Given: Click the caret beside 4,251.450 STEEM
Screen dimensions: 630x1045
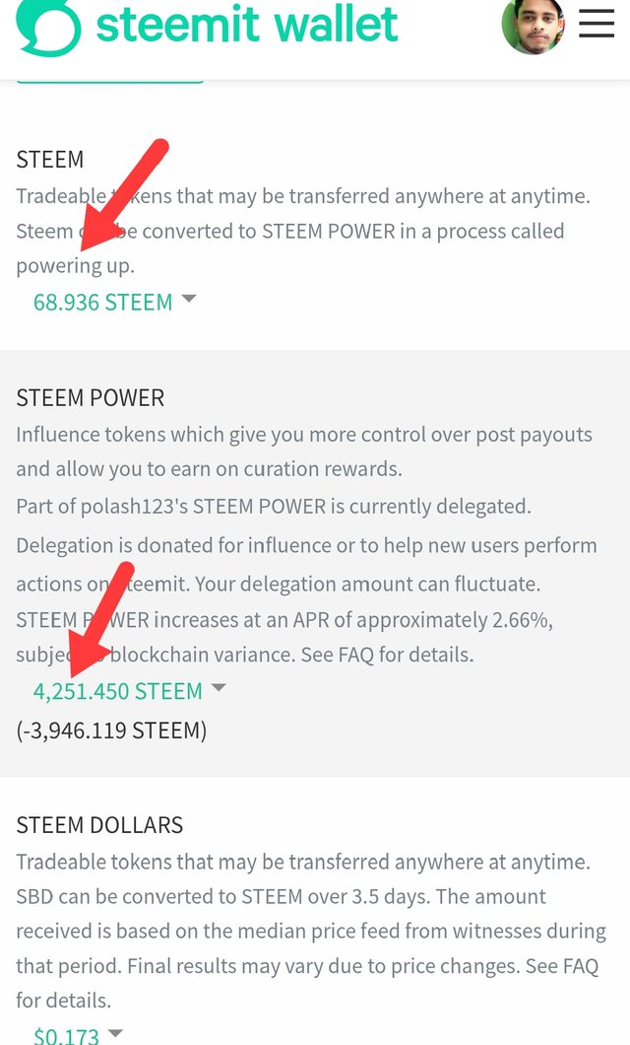Looking at the screenshot, I should 219,688.
